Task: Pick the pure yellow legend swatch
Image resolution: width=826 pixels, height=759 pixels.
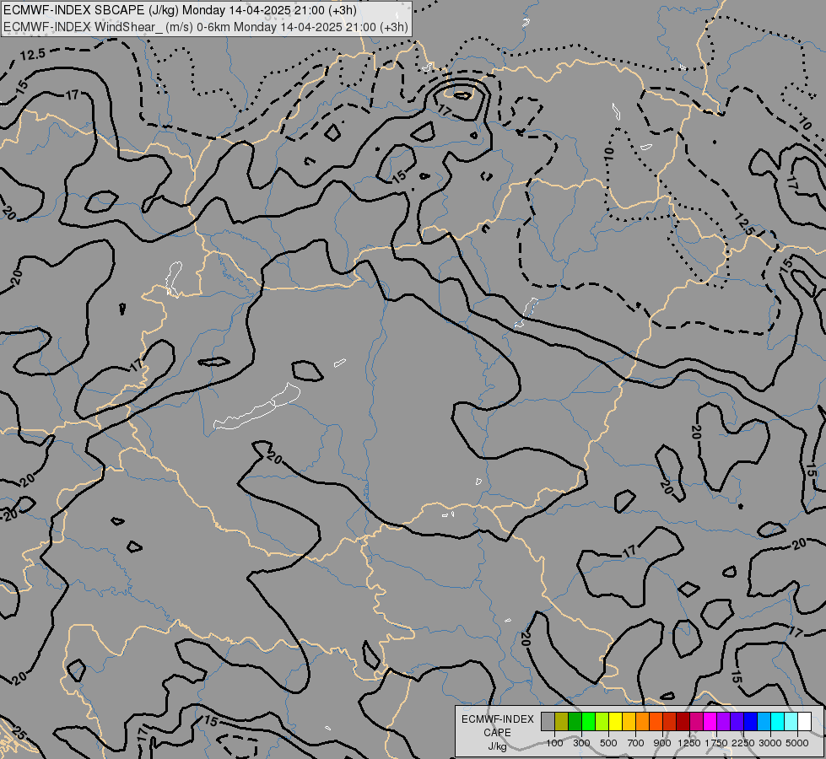Action: tap(615, 721)
